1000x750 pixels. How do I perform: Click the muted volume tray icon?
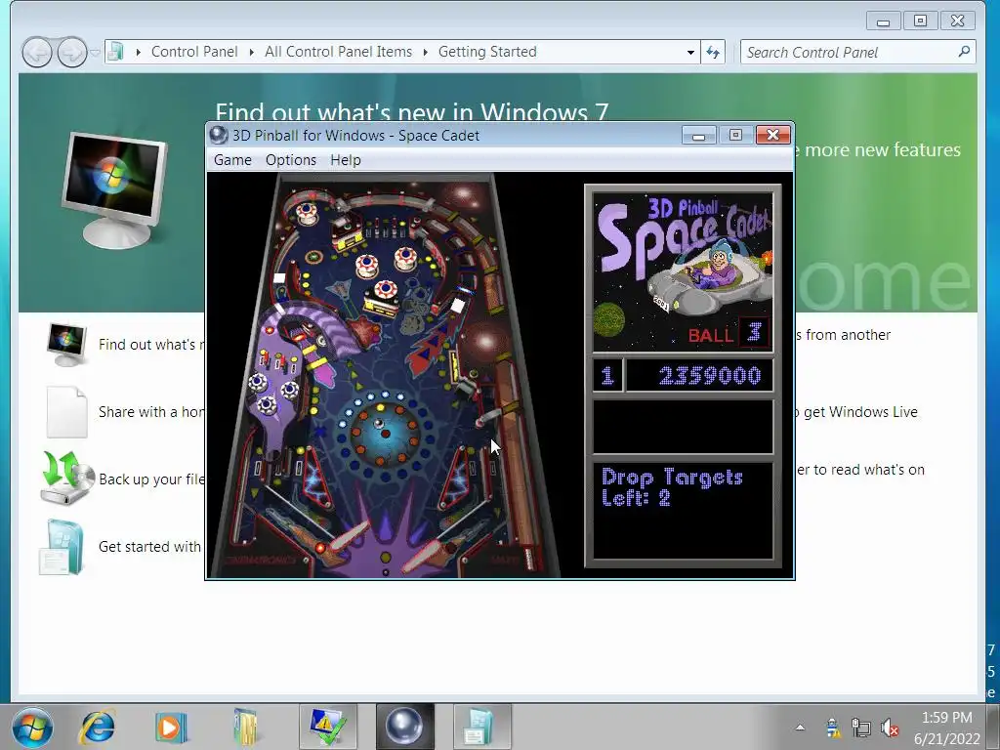pos(890,728)
